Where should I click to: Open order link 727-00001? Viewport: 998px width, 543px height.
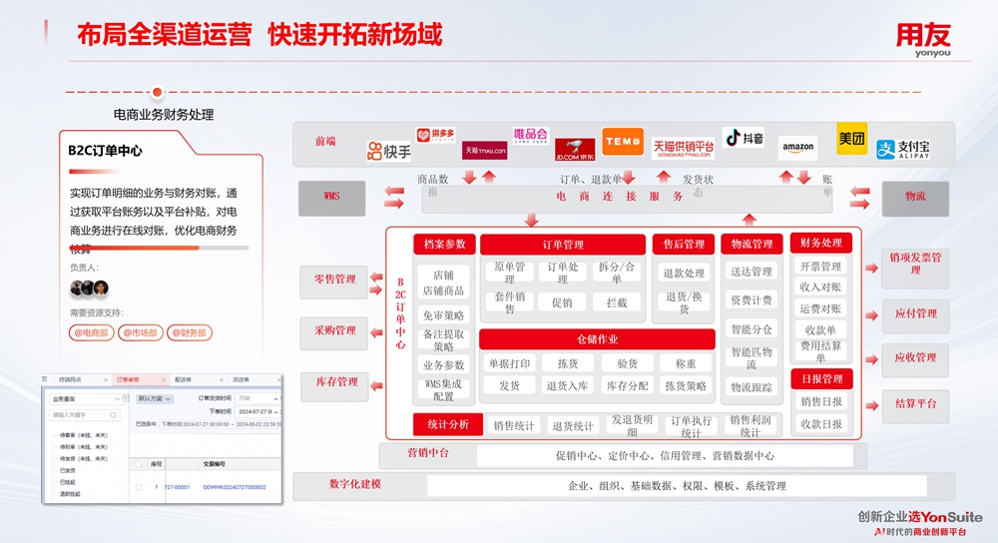[177, 487]
